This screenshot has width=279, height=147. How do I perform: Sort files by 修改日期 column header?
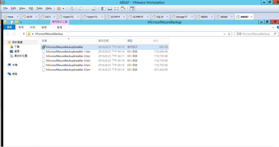(104, 40)
